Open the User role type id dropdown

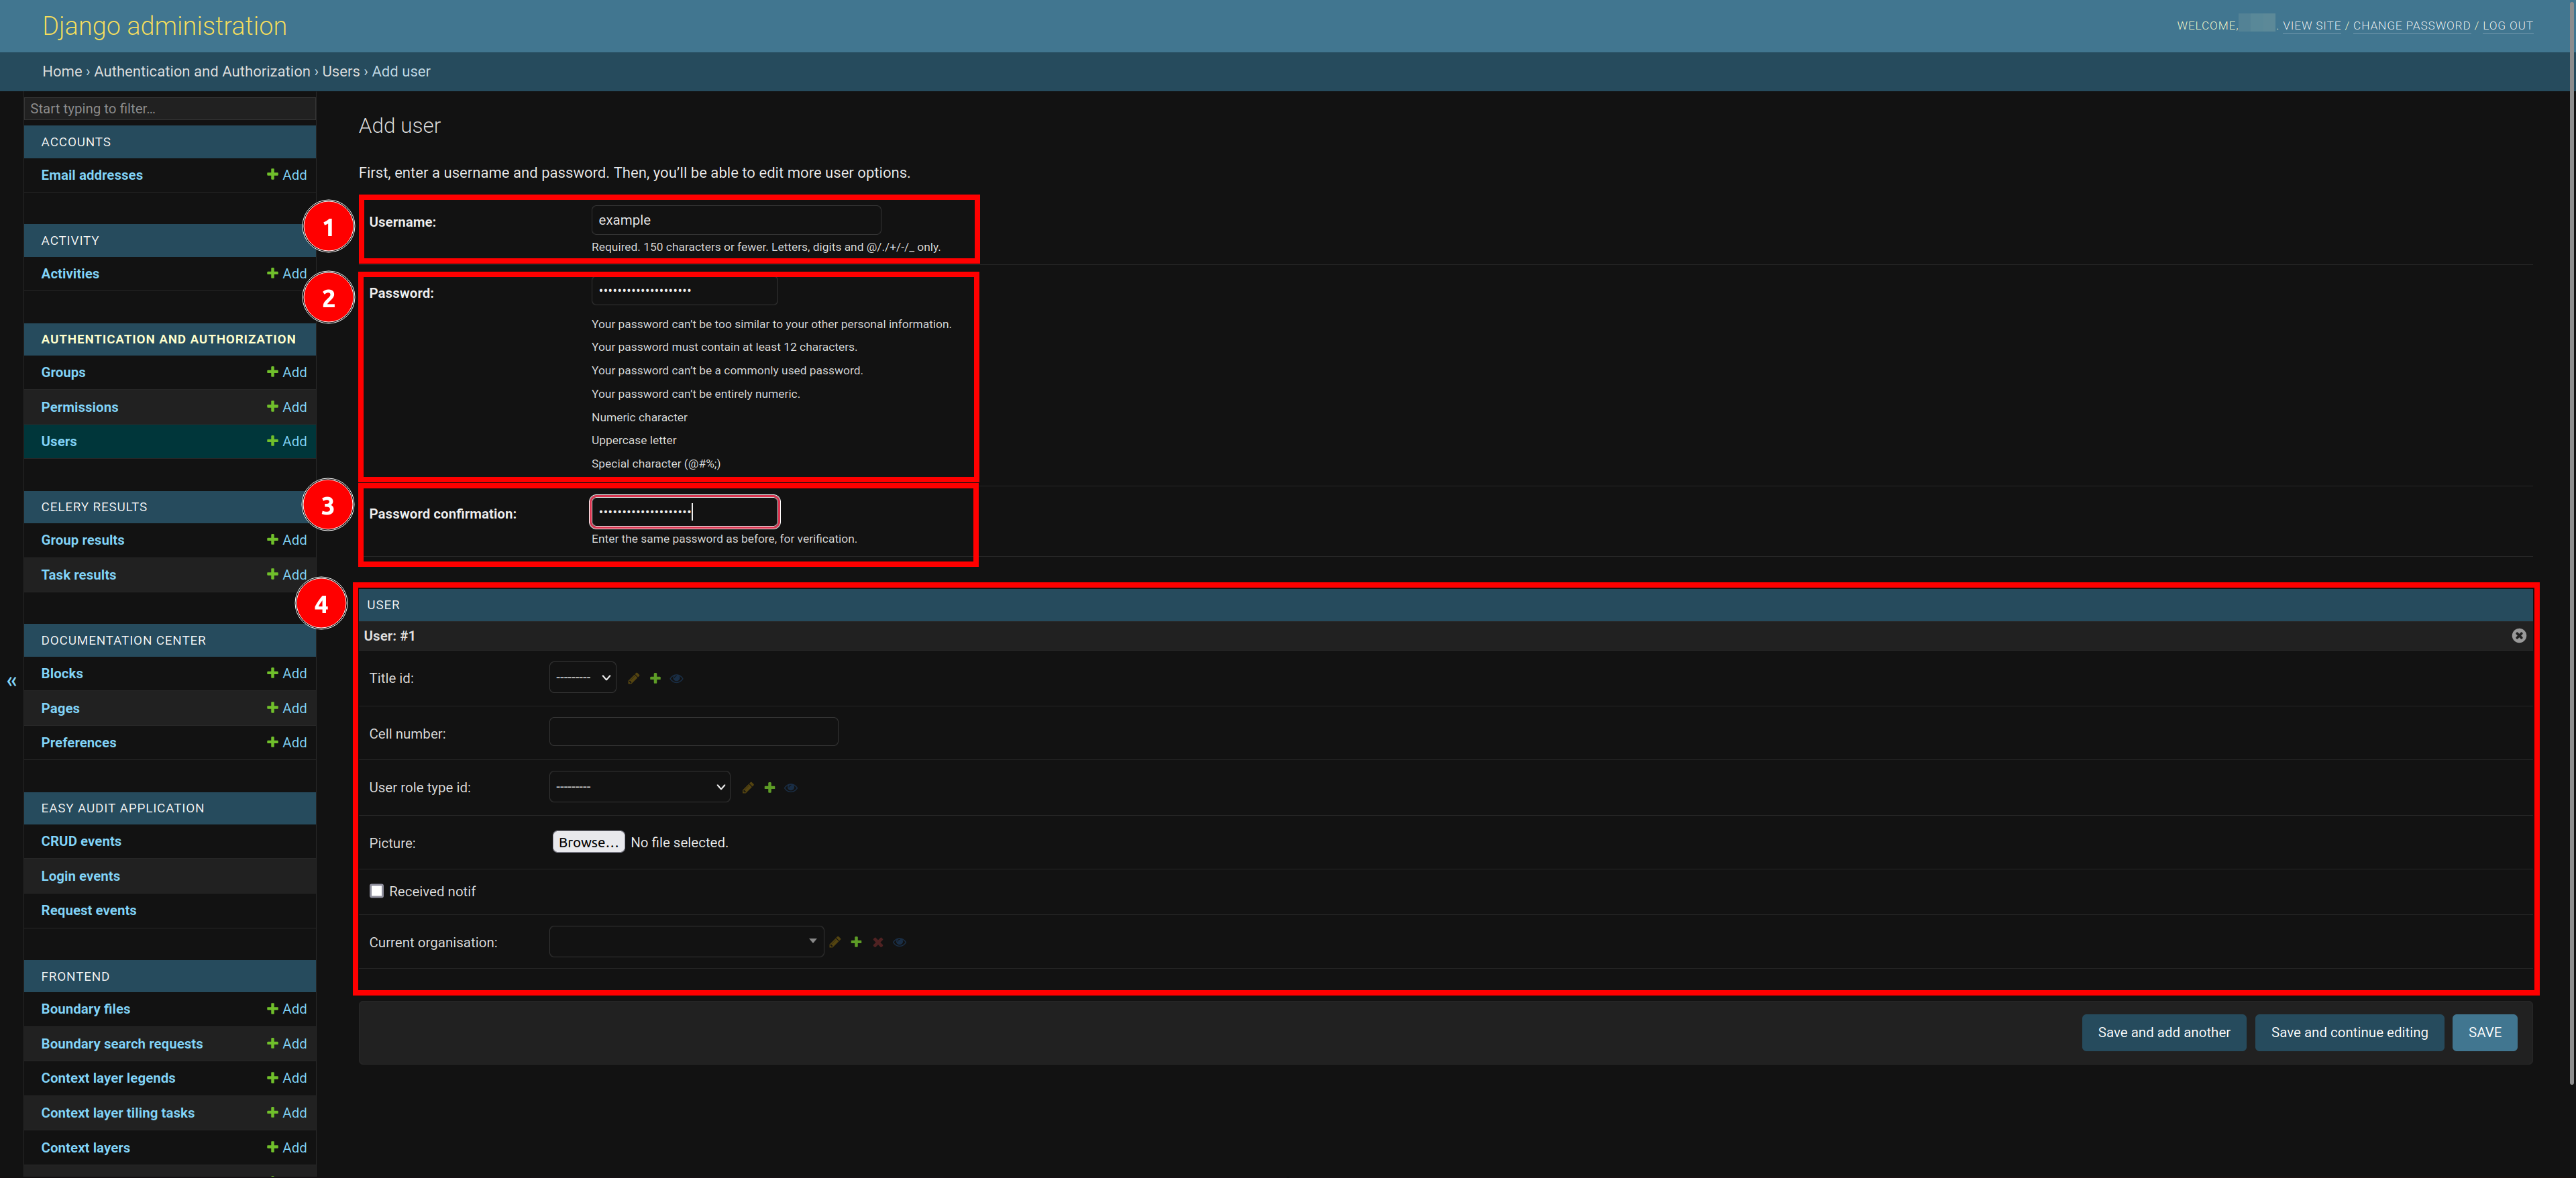click(x=639, y=787)
